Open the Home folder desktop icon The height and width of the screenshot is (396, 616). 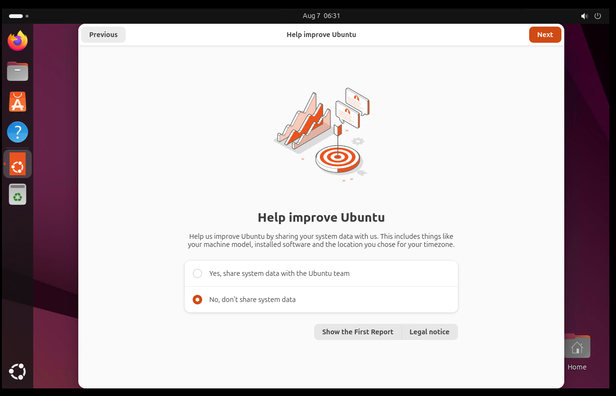pyautogui.click(x=577, y=352)
